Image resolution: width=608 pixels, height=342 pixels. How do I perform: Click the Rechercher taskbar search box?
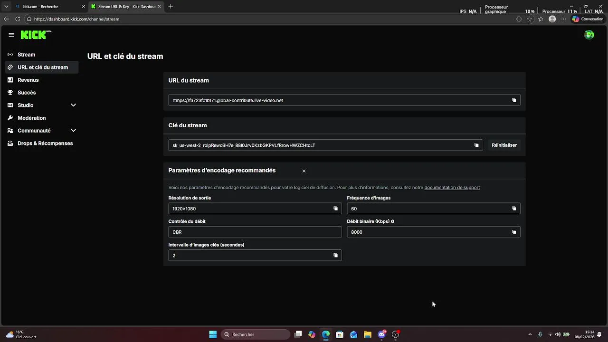click(x=256, y=334)
